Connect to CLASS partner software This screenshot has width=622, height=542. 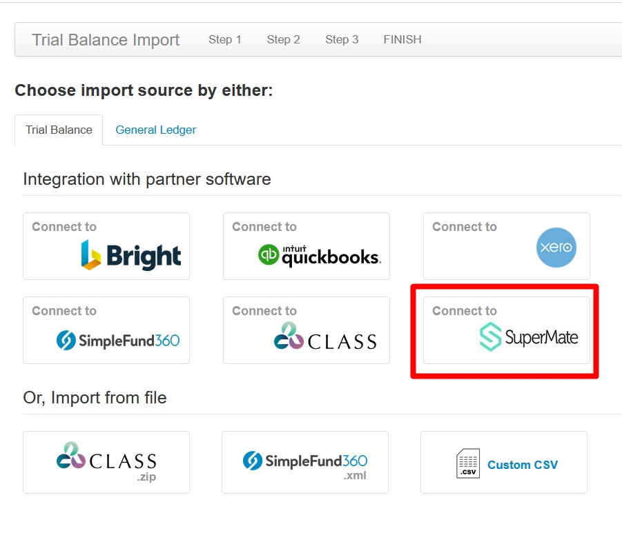tap(307, 330)
